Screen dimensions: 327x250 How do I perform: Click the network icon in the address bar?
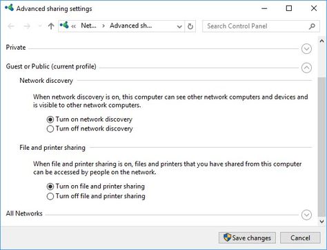(x=64, y=26)
